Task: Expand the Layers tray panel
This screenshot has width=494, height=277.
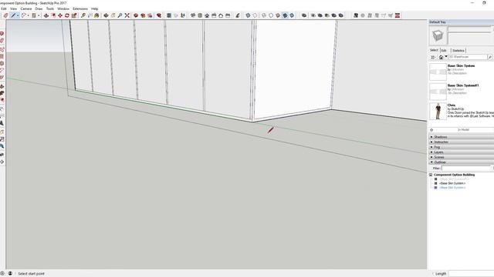Action: [x=462, y=152]
